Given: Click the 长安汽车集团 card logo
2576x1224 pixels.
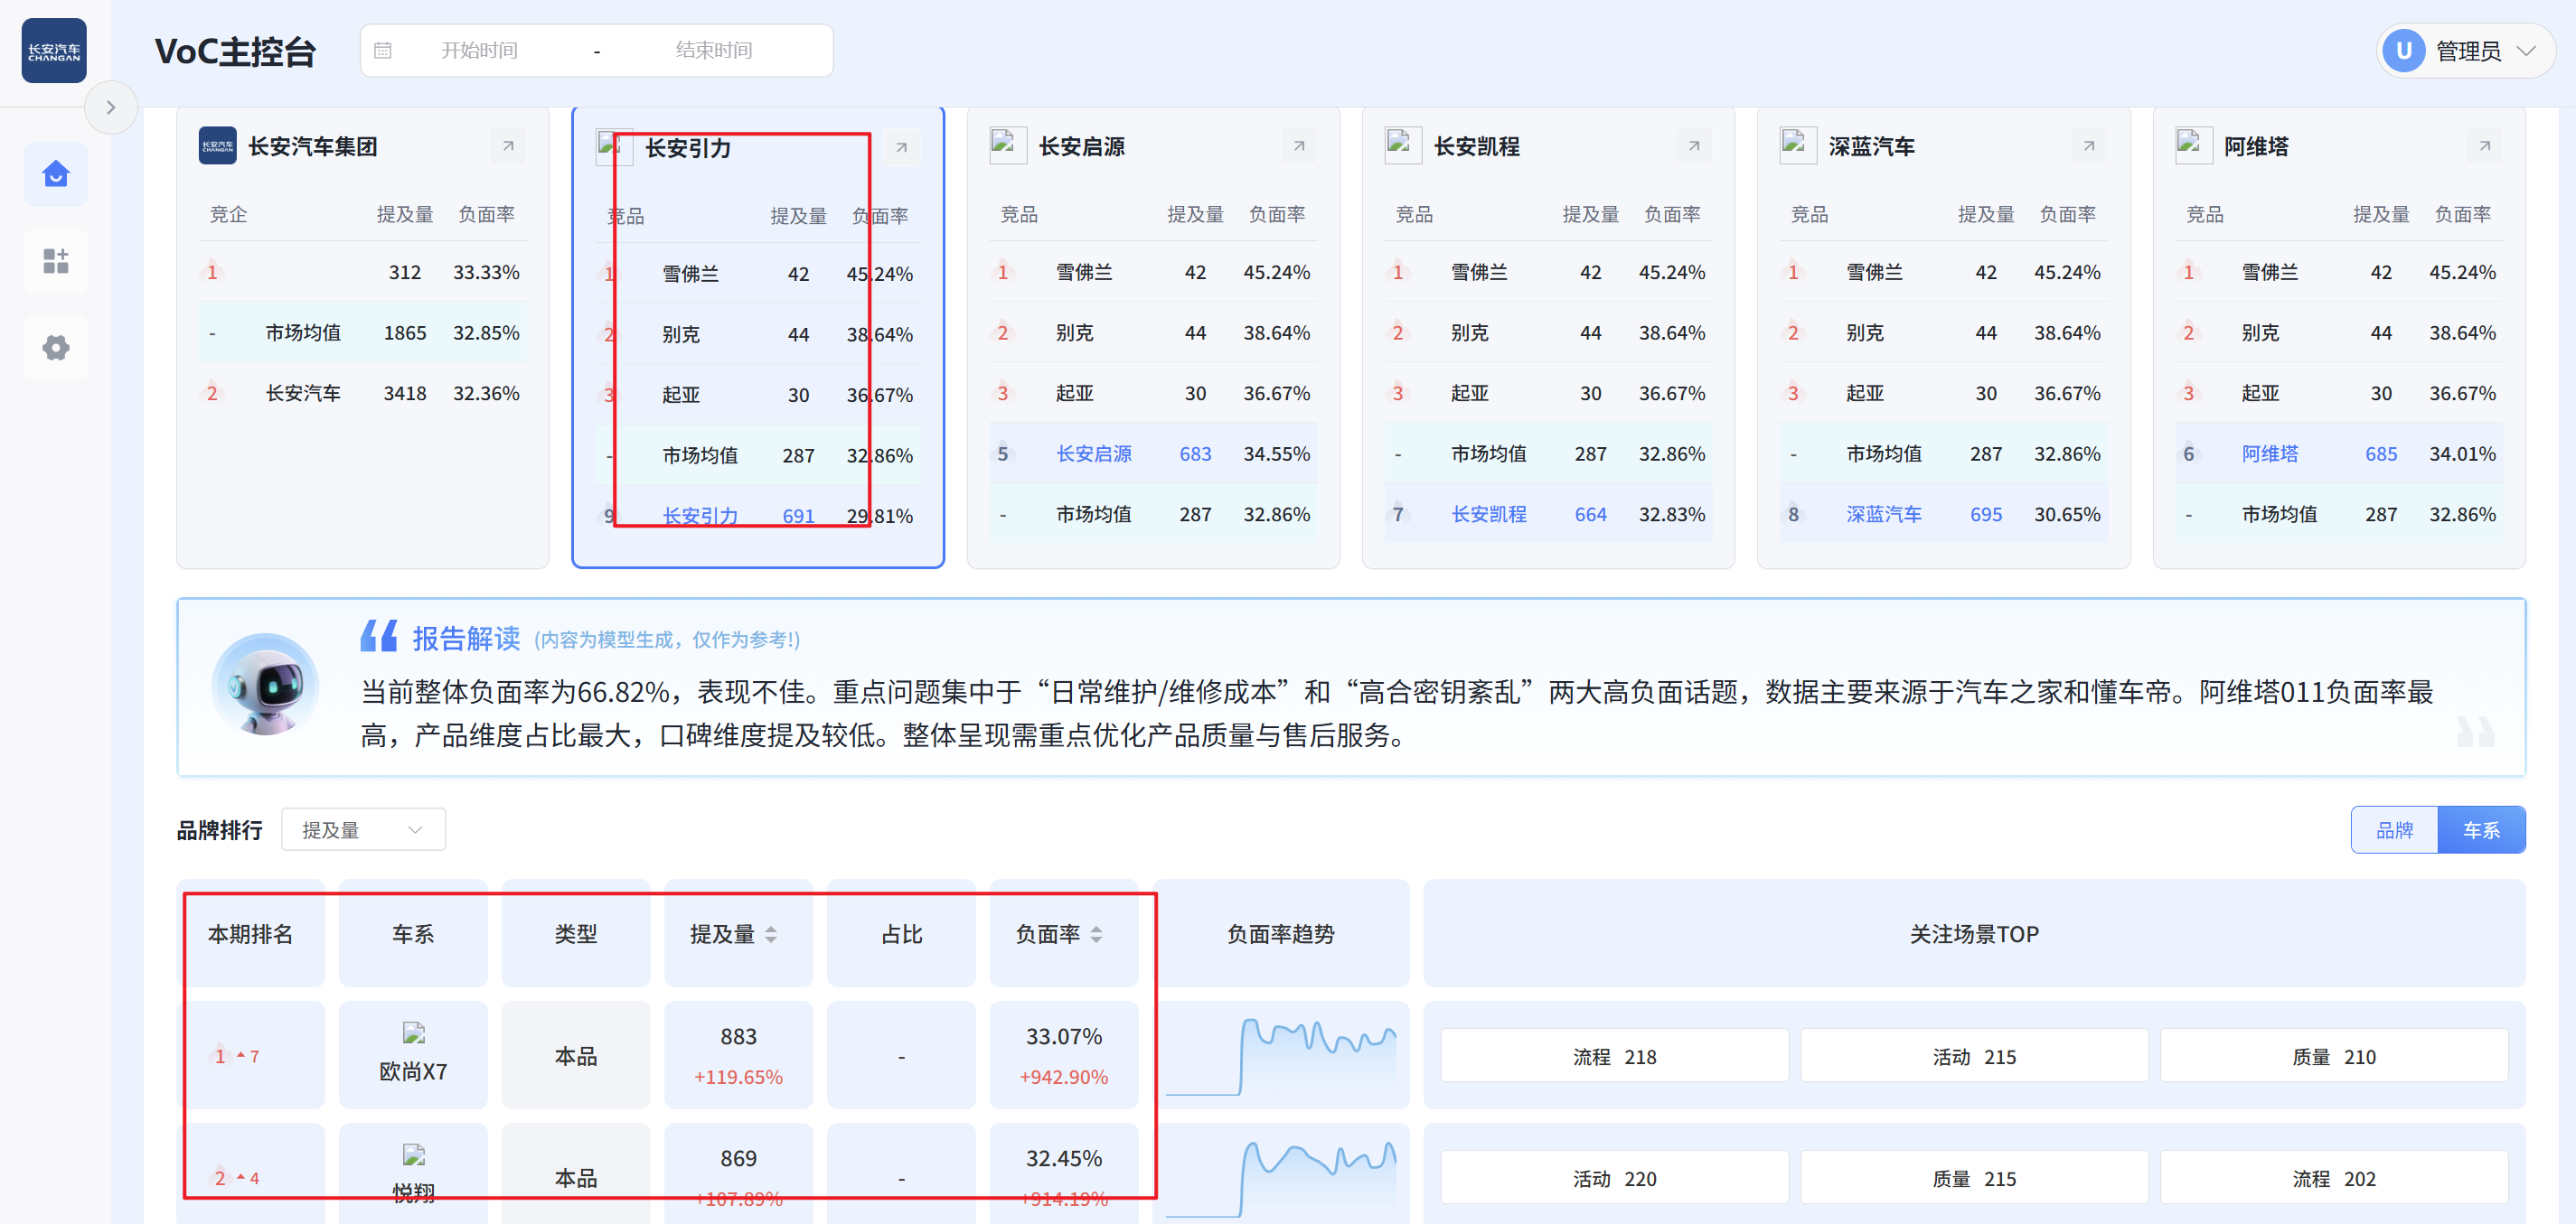Looking at the screenshot, I should pos(217,145).
